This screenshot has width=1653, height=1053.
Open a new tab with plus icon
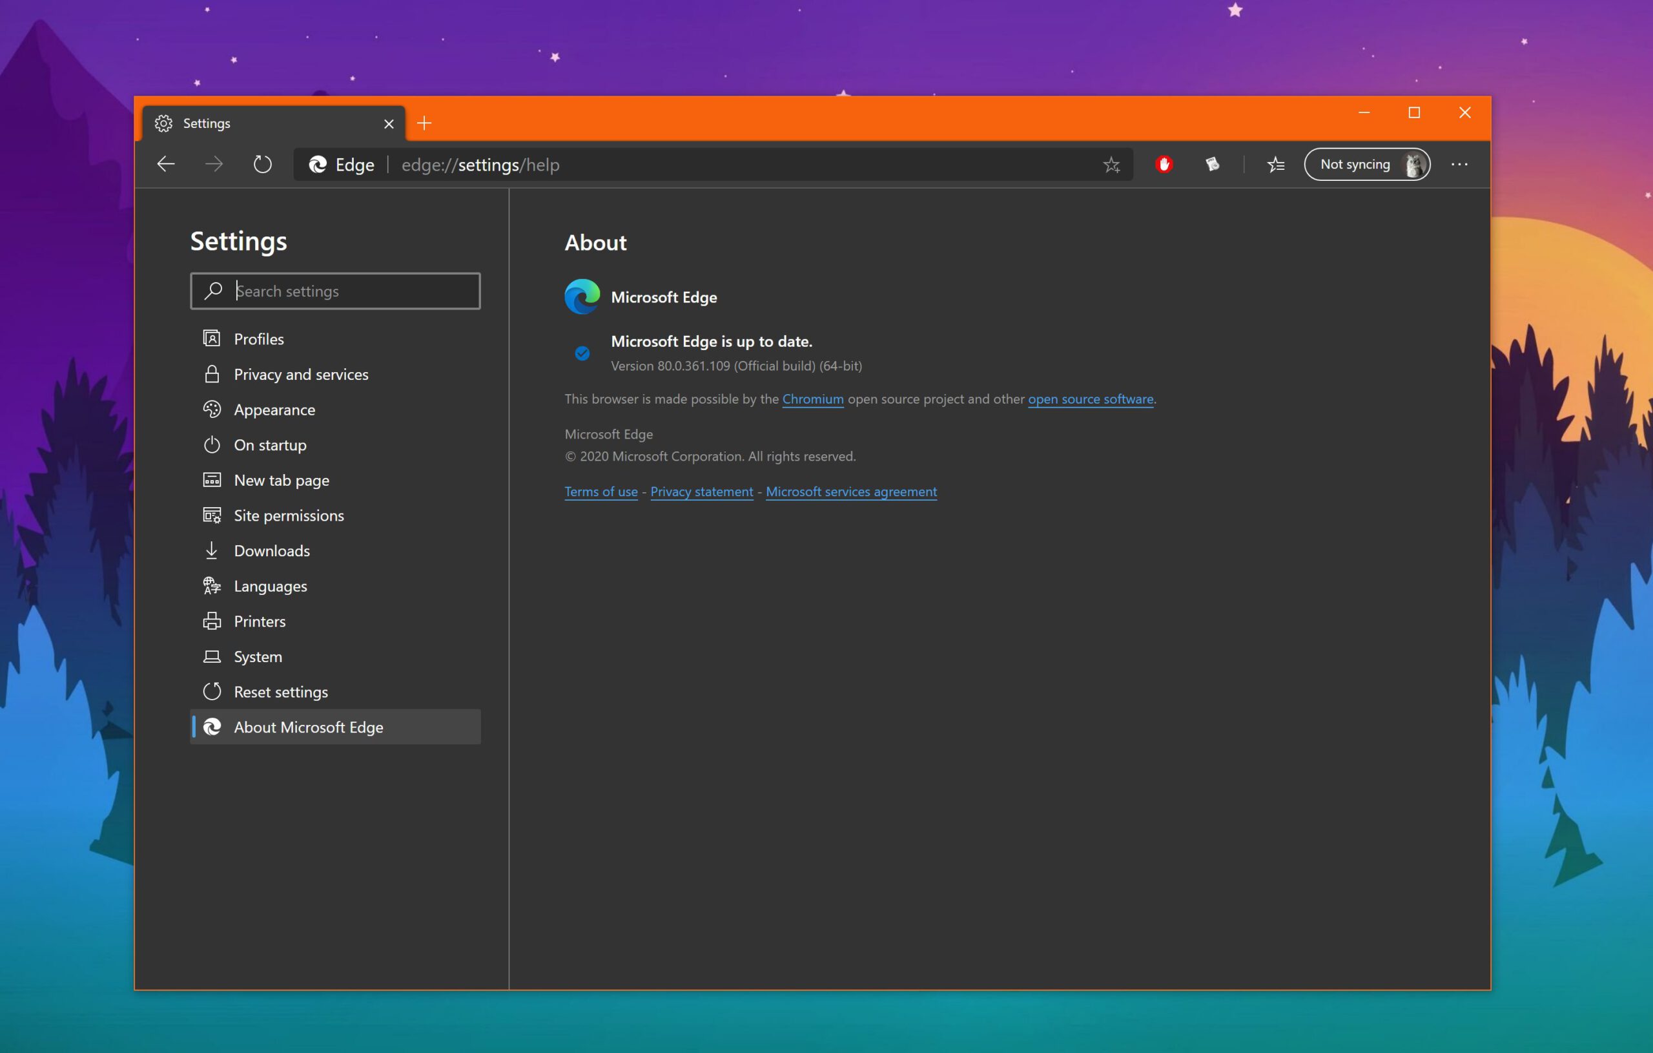[424, 123]
